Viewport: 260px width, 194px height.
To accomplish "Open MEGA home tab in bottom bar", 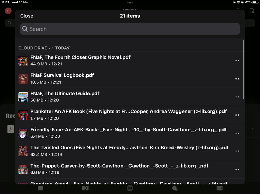I will [130, 188].
